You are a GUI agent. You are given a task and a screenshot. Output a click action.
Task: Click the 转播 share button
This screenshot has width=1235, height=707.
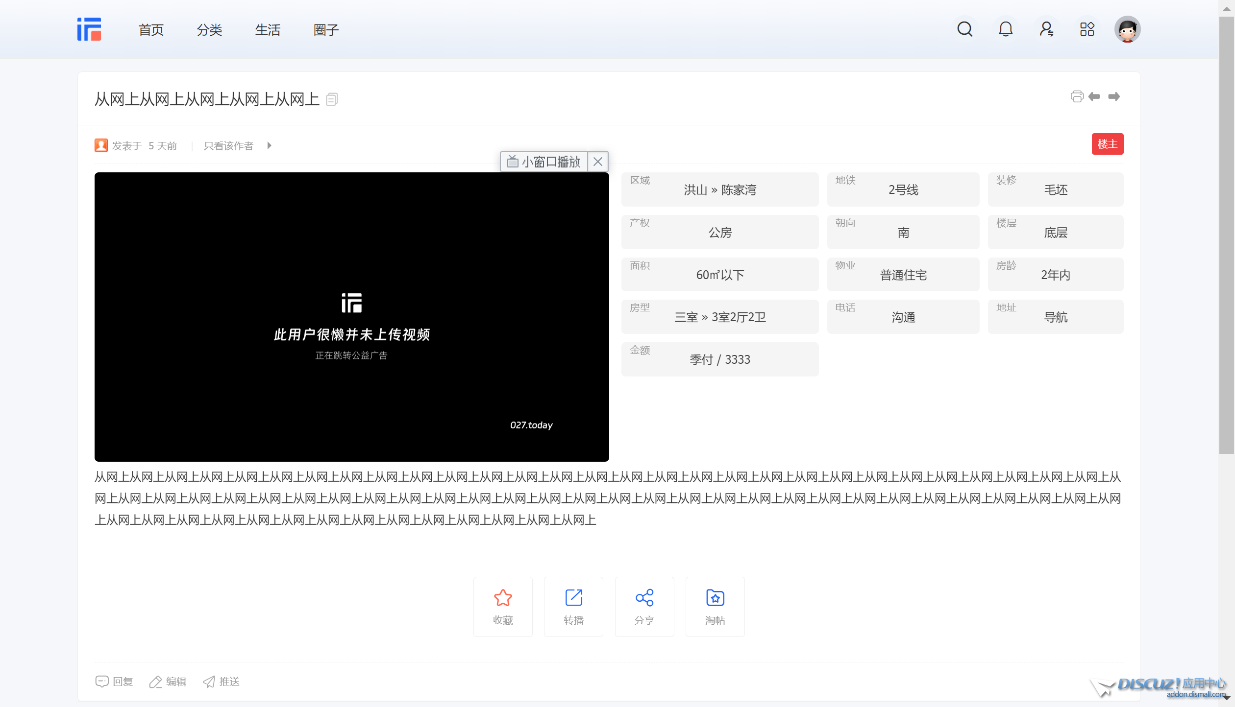click(573, 607)
